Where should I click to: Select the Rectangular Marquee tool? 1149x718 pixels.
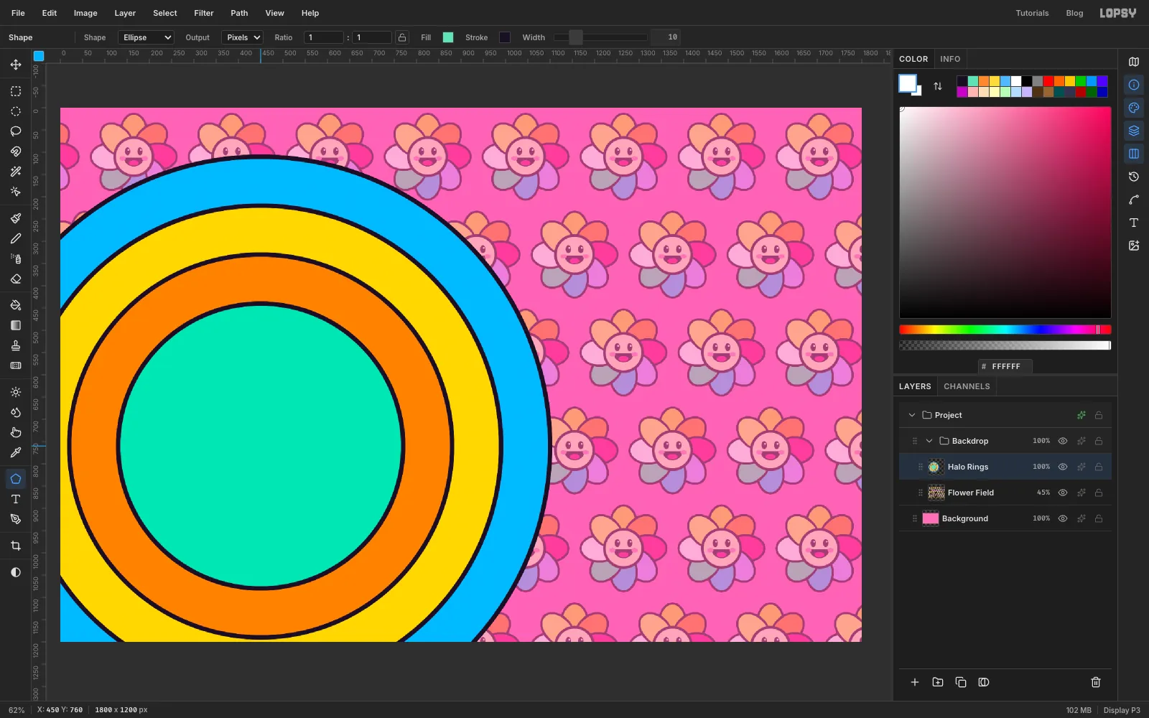click(16, 91)
